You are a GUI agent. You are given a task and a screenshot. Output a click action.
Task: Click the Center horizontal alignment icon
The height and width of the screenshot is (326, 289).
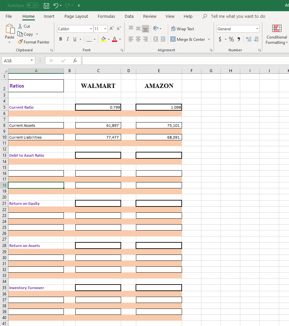click(x=138, y=39)
